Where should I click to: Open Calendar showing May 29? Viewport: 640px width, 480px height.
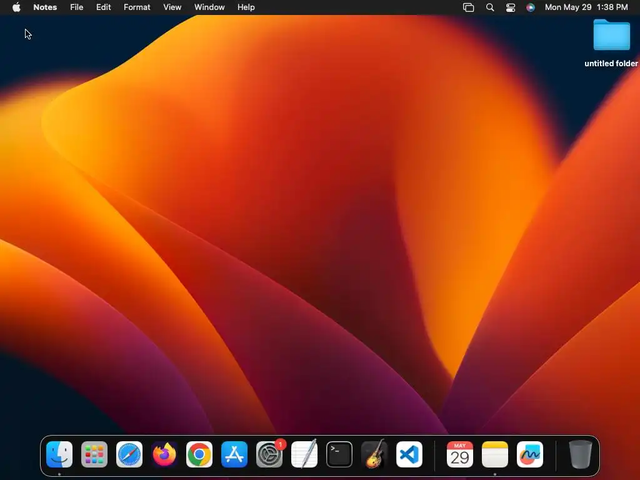(460, 454)
